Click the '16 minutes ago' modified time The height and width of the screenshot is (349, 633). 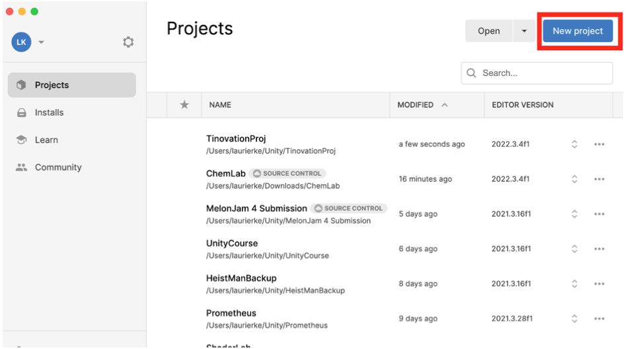tap(425, 179)
